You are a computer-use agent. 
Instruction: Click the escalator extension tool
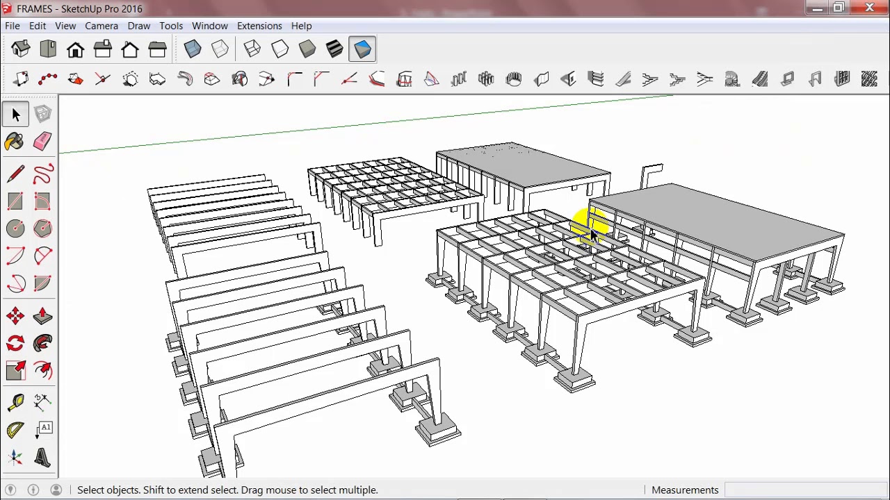click(760, 79)
